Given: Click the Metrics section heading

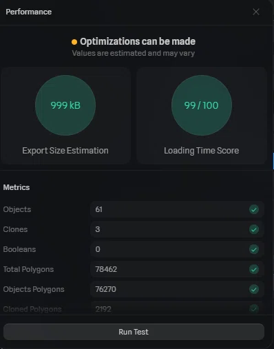Looking at the screenshot, I should coord(17,187).
